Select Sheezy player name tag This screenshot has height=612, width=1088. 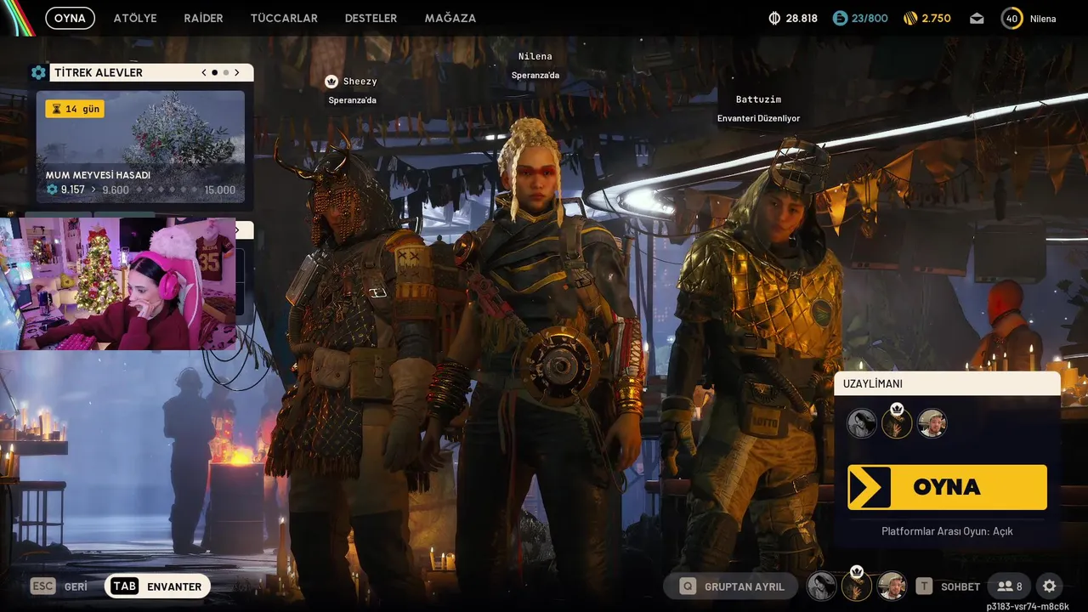pyautogui.click(x=360, y=82)
